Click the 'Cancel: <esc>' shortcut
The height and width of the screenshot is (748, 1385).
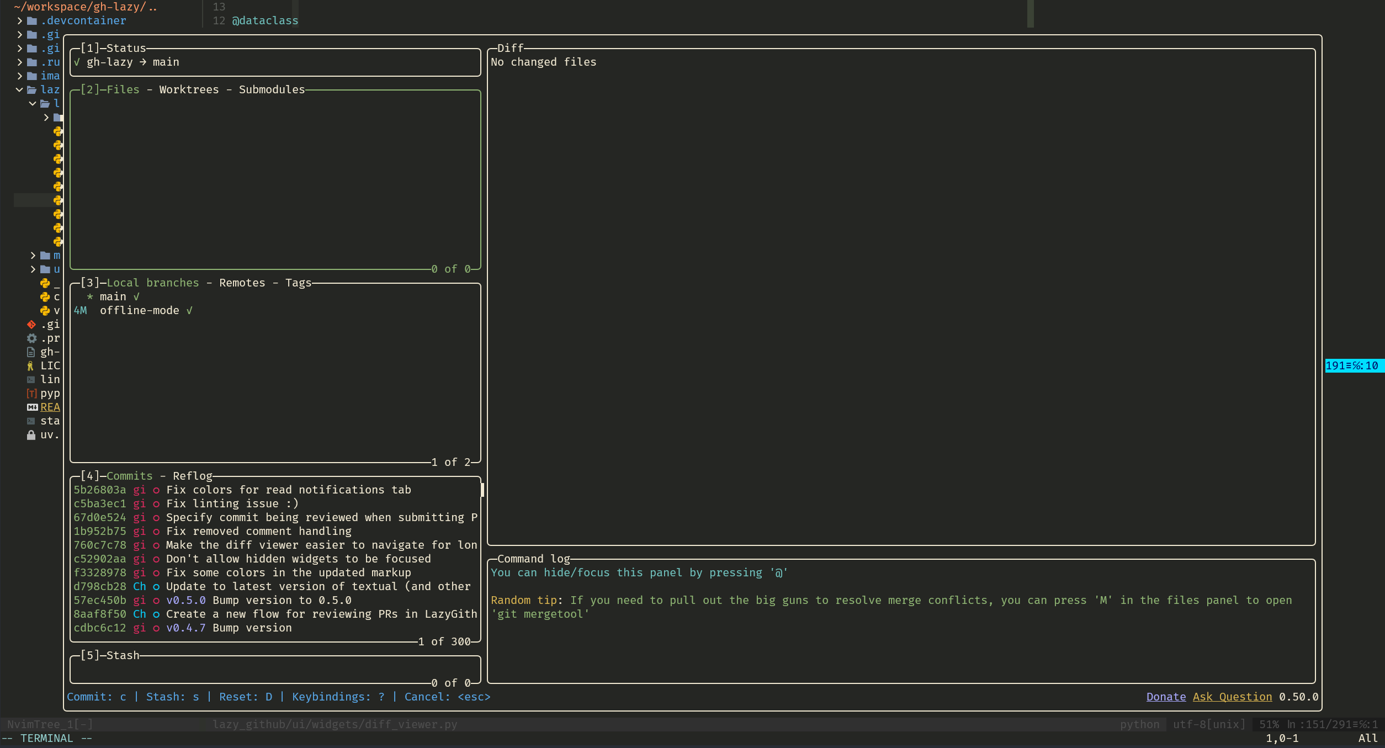(447, 697)
